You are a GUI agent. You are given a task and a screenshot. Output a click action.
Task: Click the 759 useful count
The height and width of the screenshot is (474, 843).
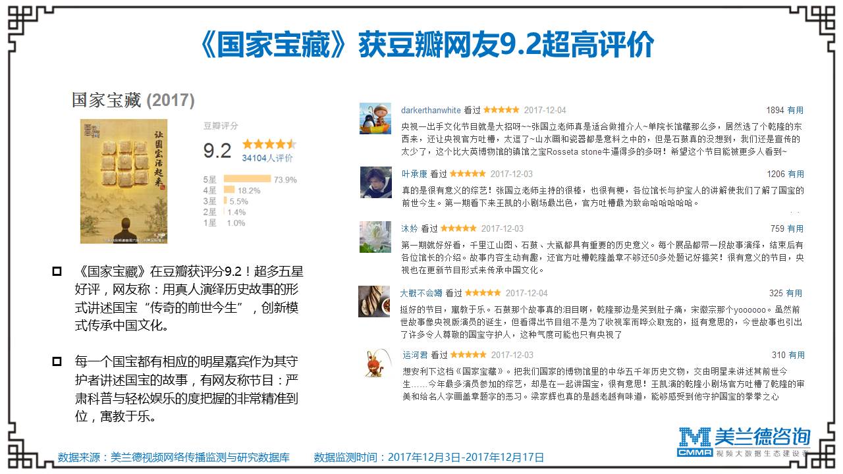click(777, 228)
